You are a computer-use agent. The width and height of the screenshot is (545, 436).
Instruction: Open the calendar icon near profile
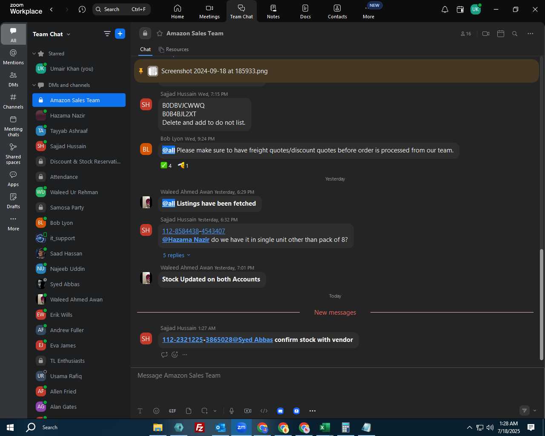(460, 9)
